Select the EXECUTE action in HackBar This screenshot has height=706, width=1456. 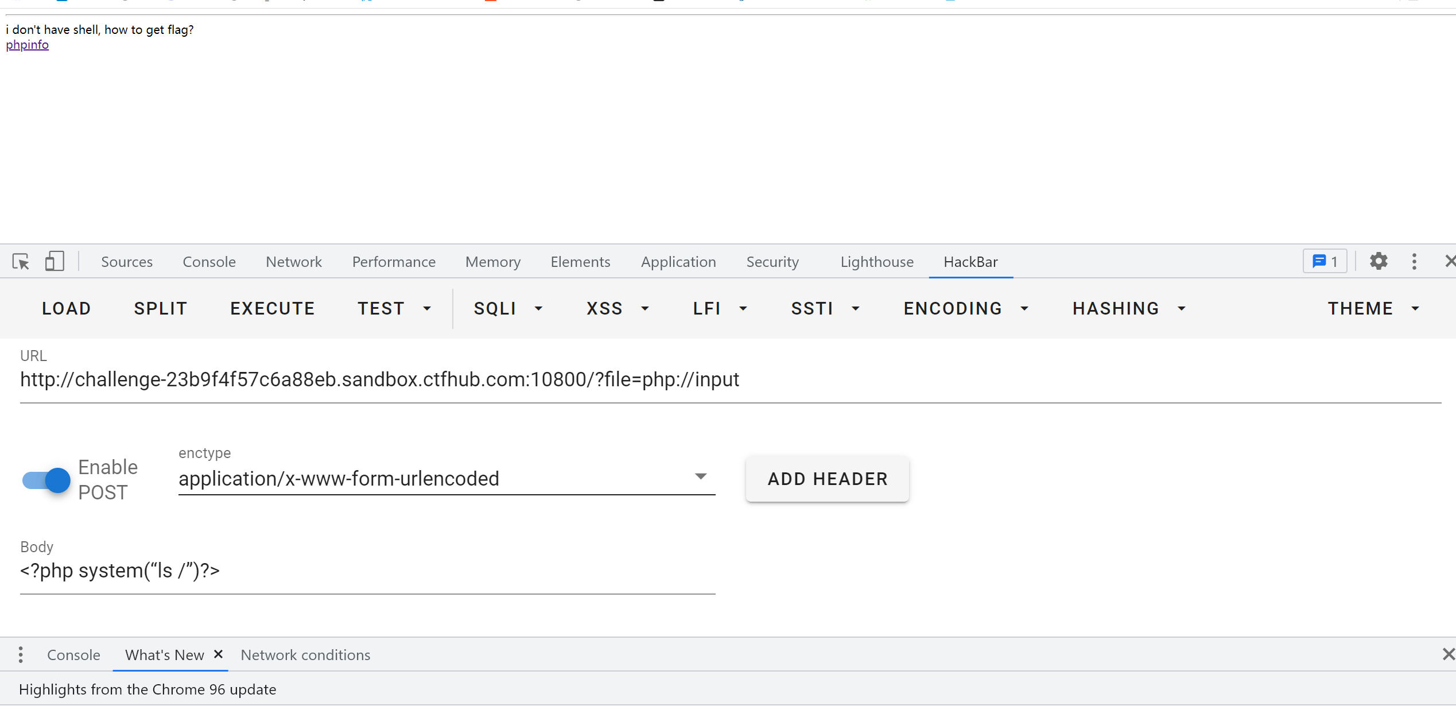point(273,308)
